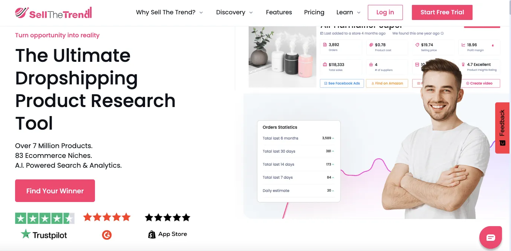The width and height of the screenshot is (511, 251).
Task: Click the round red review badge icon
Action: pos(107,234)
